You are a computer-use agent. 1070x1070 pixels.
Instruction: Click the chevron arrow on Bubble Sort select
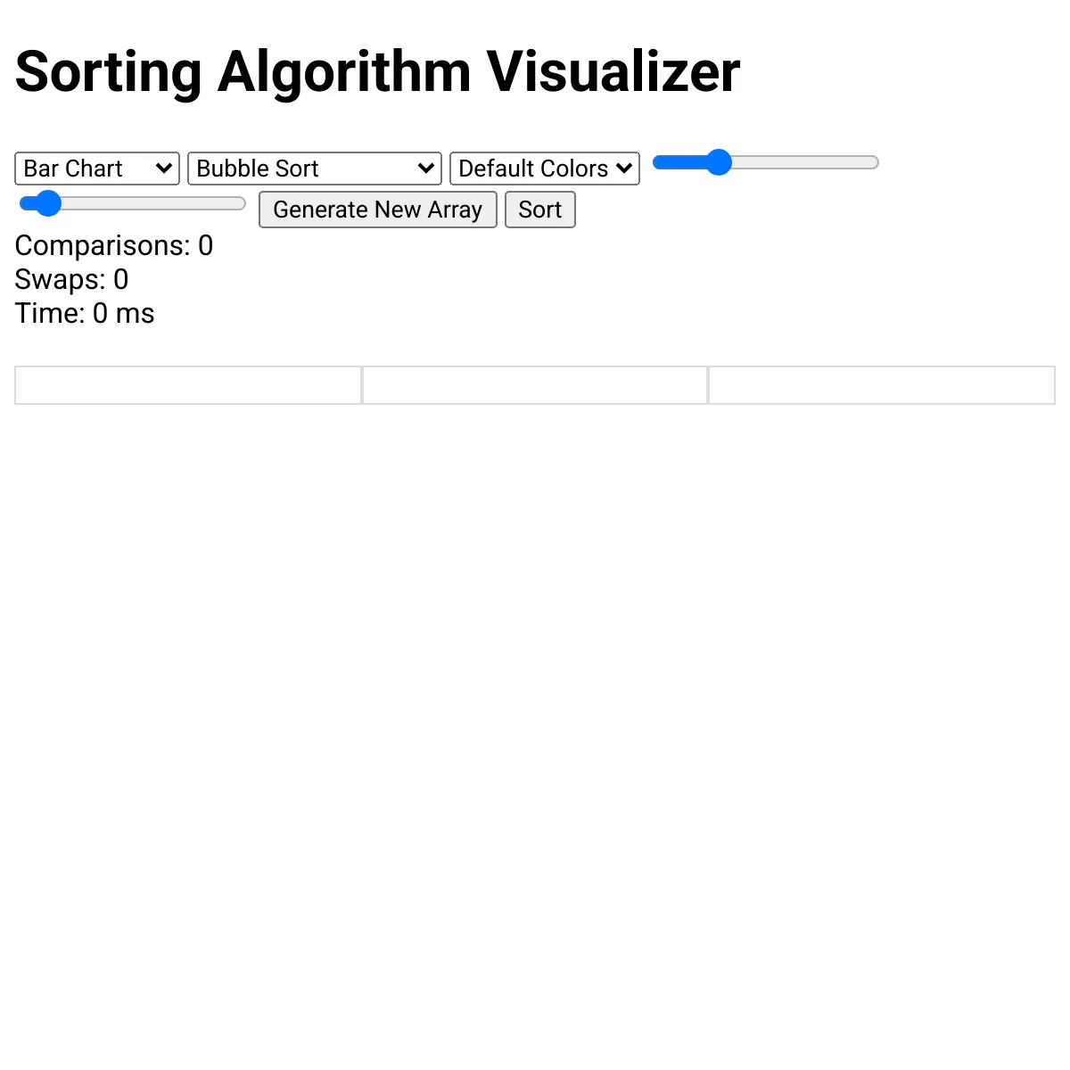[x=426, y=169]
